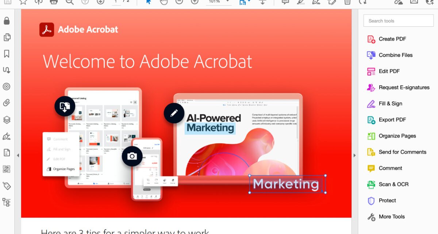
Task: Open find text with the magnifier icon
Action: click(x=69, y=1)
